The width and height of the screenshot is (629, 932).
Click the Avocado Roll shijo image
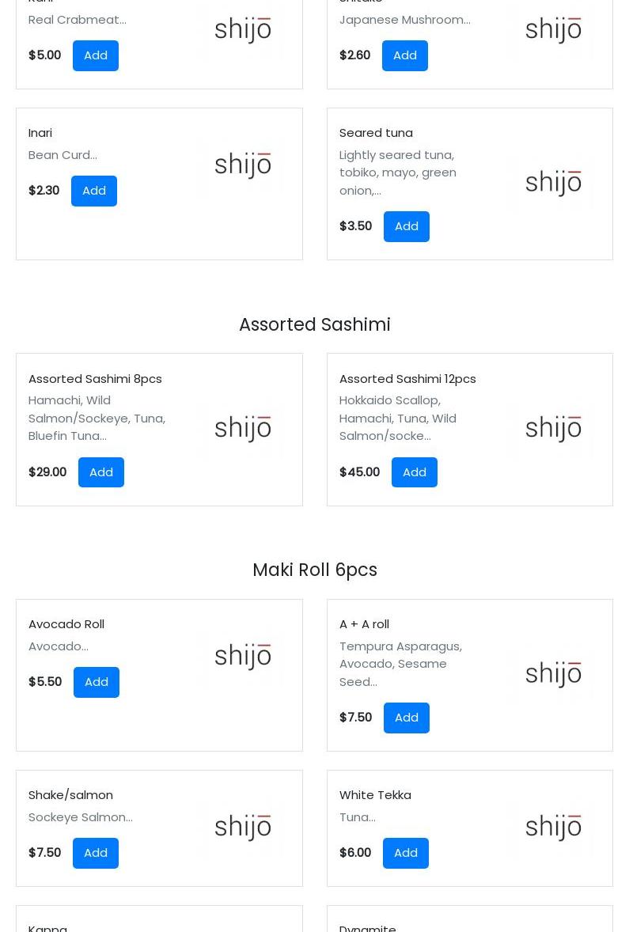click(243, 657)
